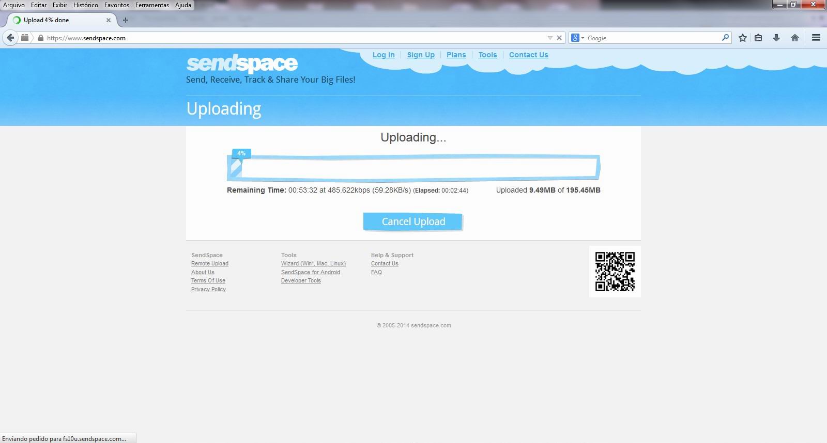Viewport: 827px width, 443px height.
Task: Follow the Sign Up link
Action: pos(421,55)
